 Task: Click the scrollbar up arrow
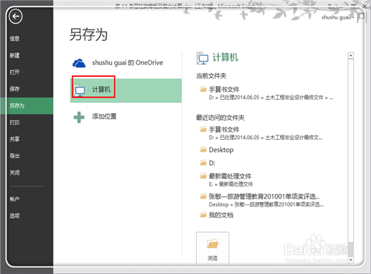[x=350, y=56]
